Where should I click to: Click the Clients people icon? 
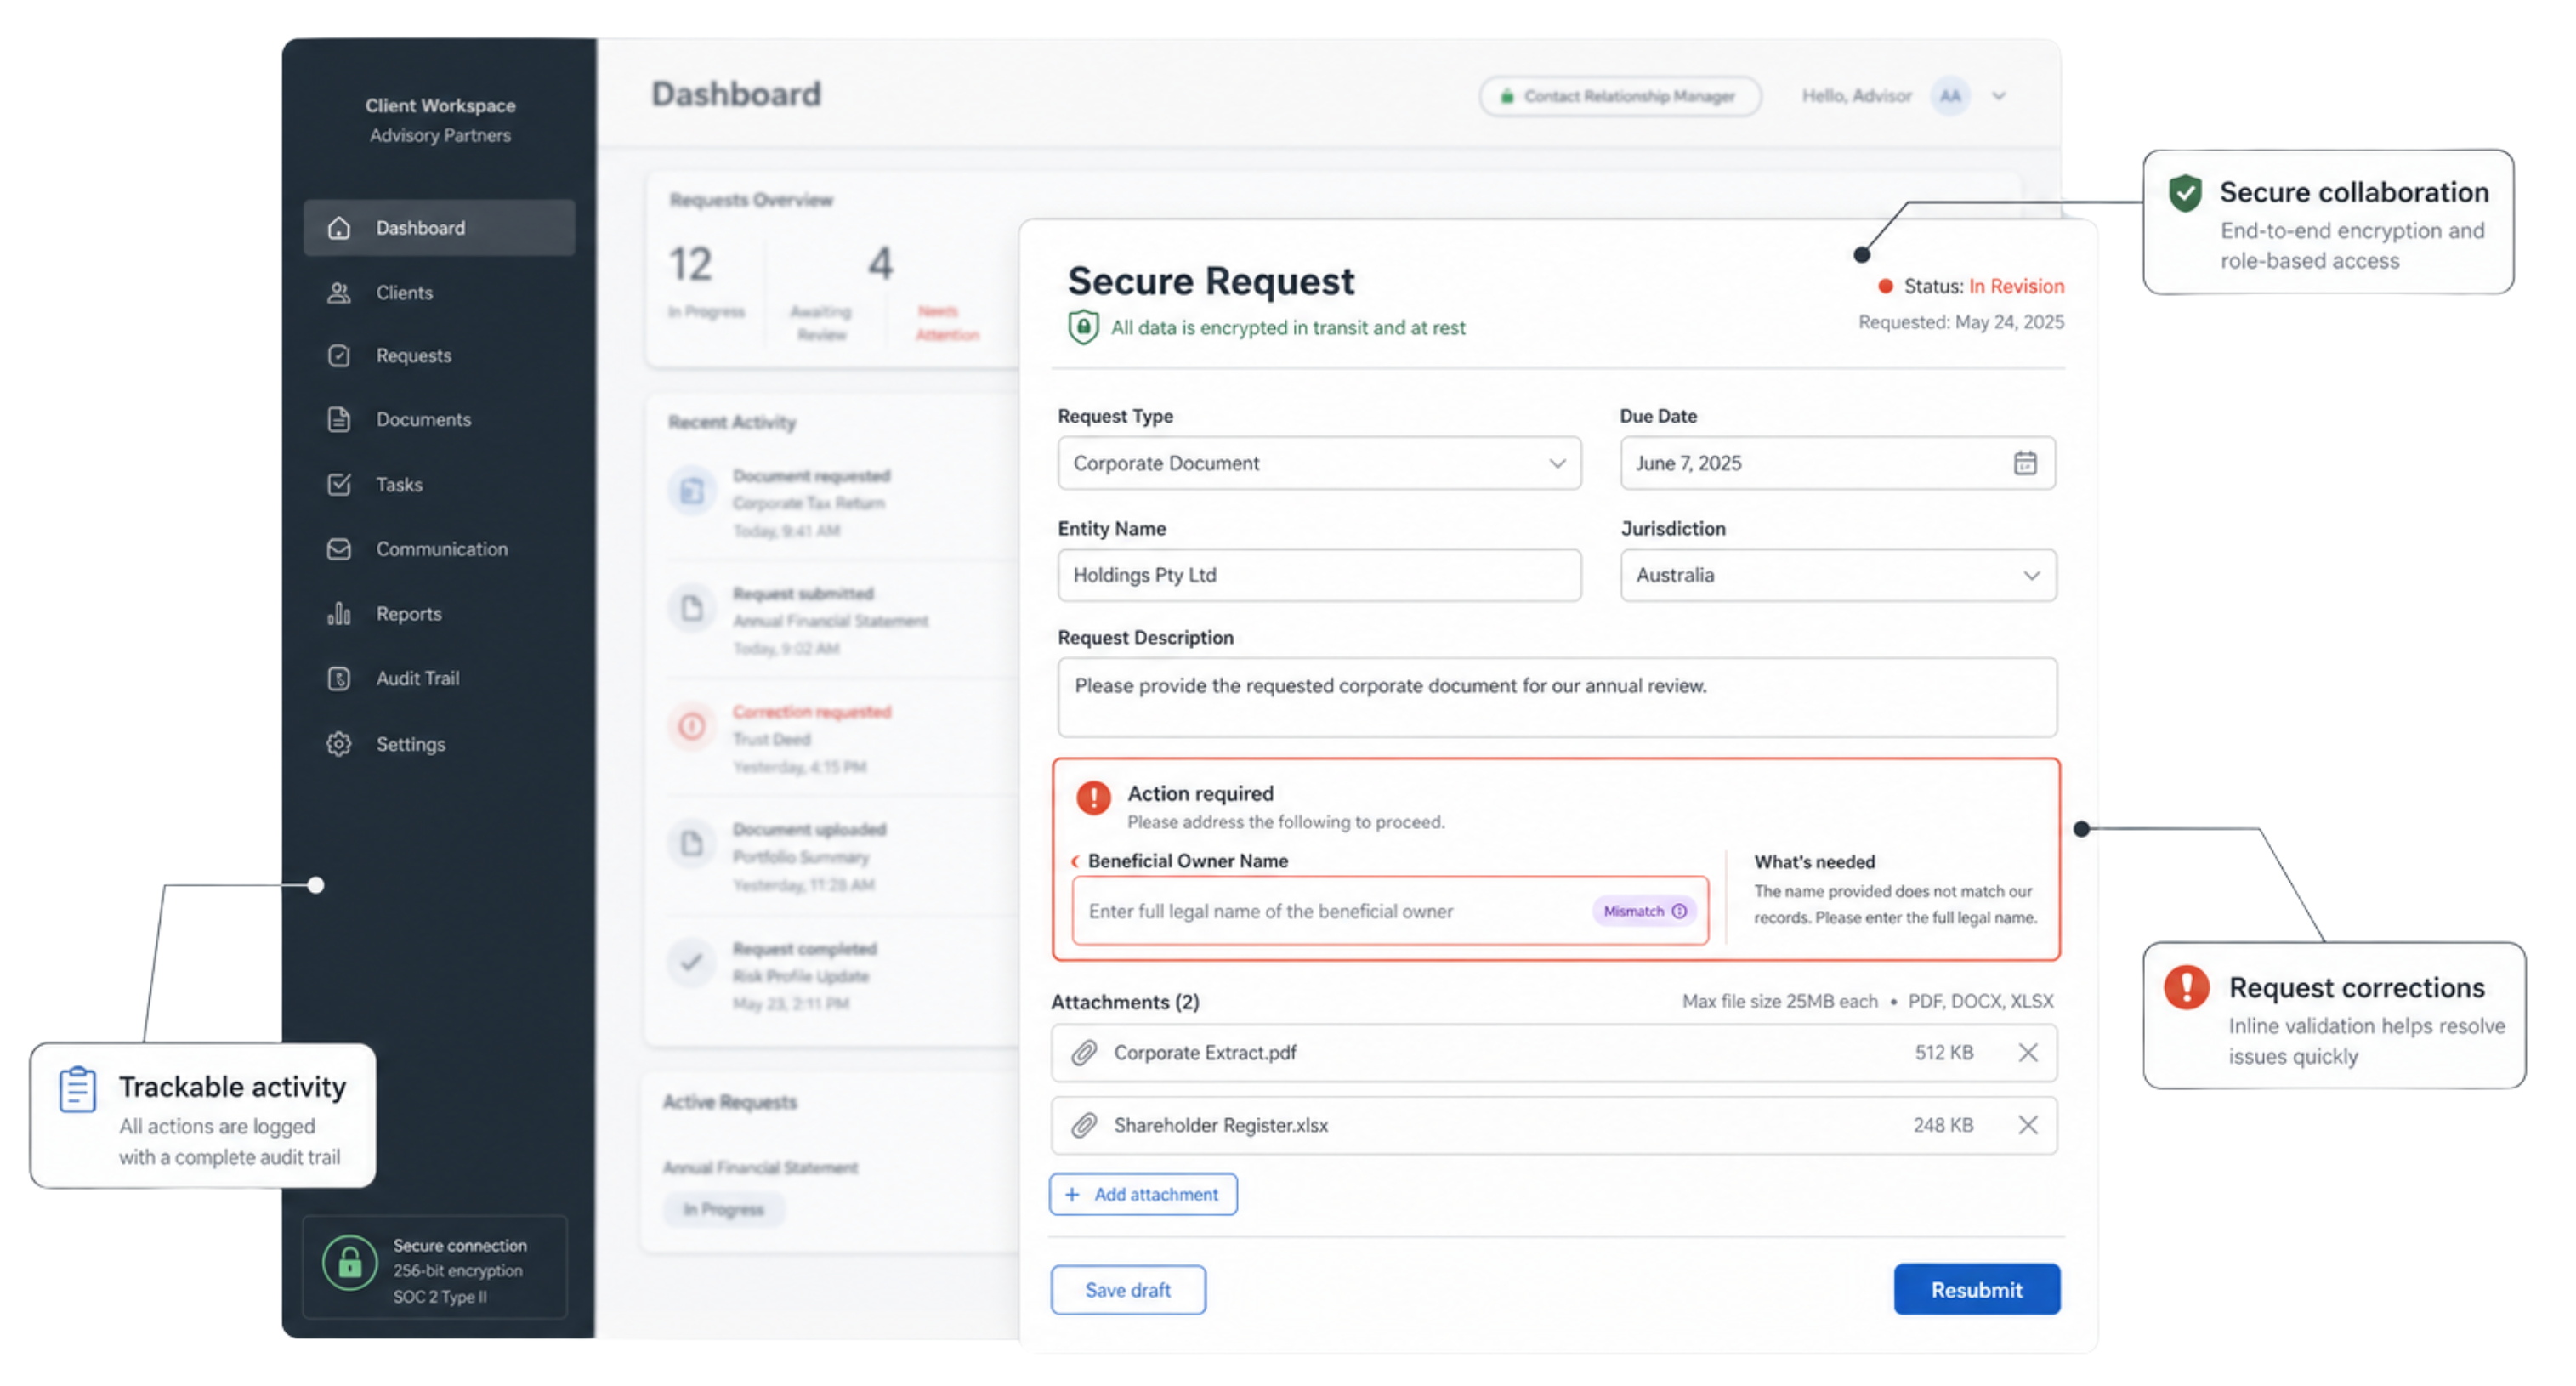(339, 293)
